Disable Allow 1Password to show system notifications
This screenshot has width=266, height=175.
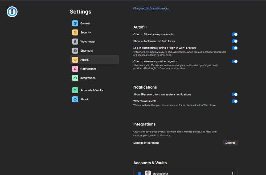pos(235,94)
